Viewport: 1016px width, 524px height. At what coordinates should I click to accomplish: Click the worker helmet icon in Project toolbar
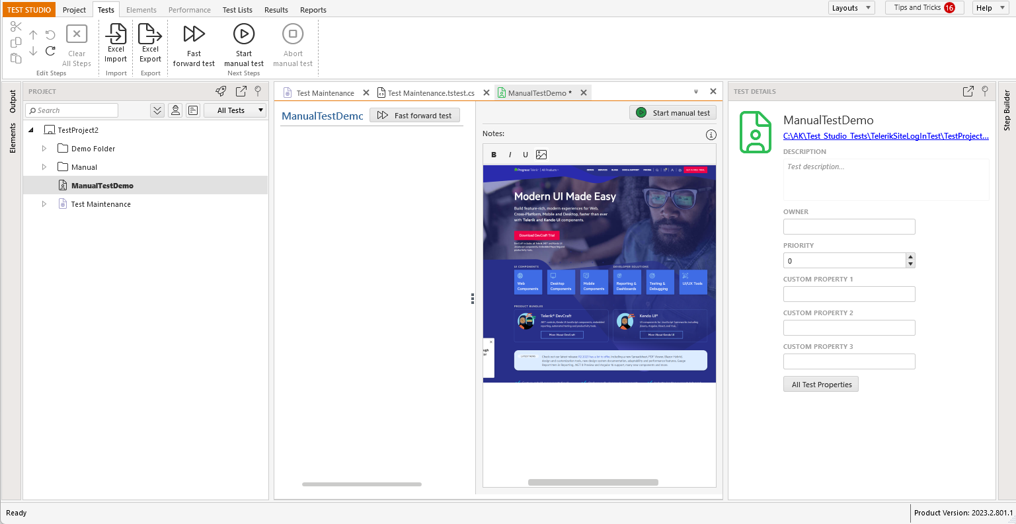tap(175, 110)
